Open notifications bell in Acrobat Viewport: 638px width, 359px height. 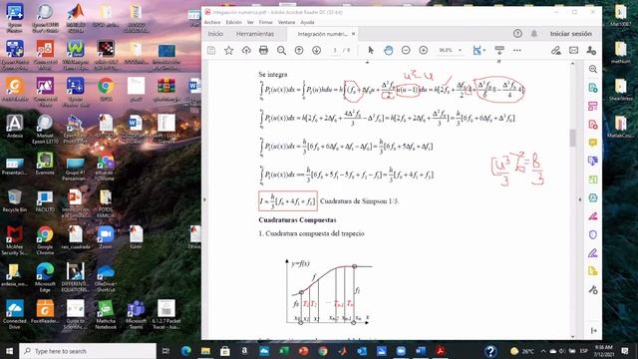(x=534, y=34)
